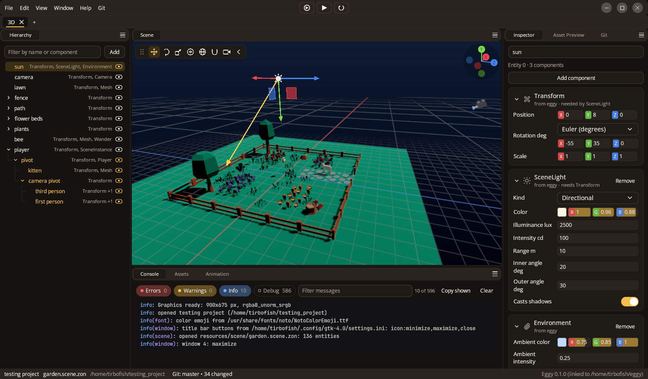Click the Scene toolbar drag handle dots

pos(142,52)
